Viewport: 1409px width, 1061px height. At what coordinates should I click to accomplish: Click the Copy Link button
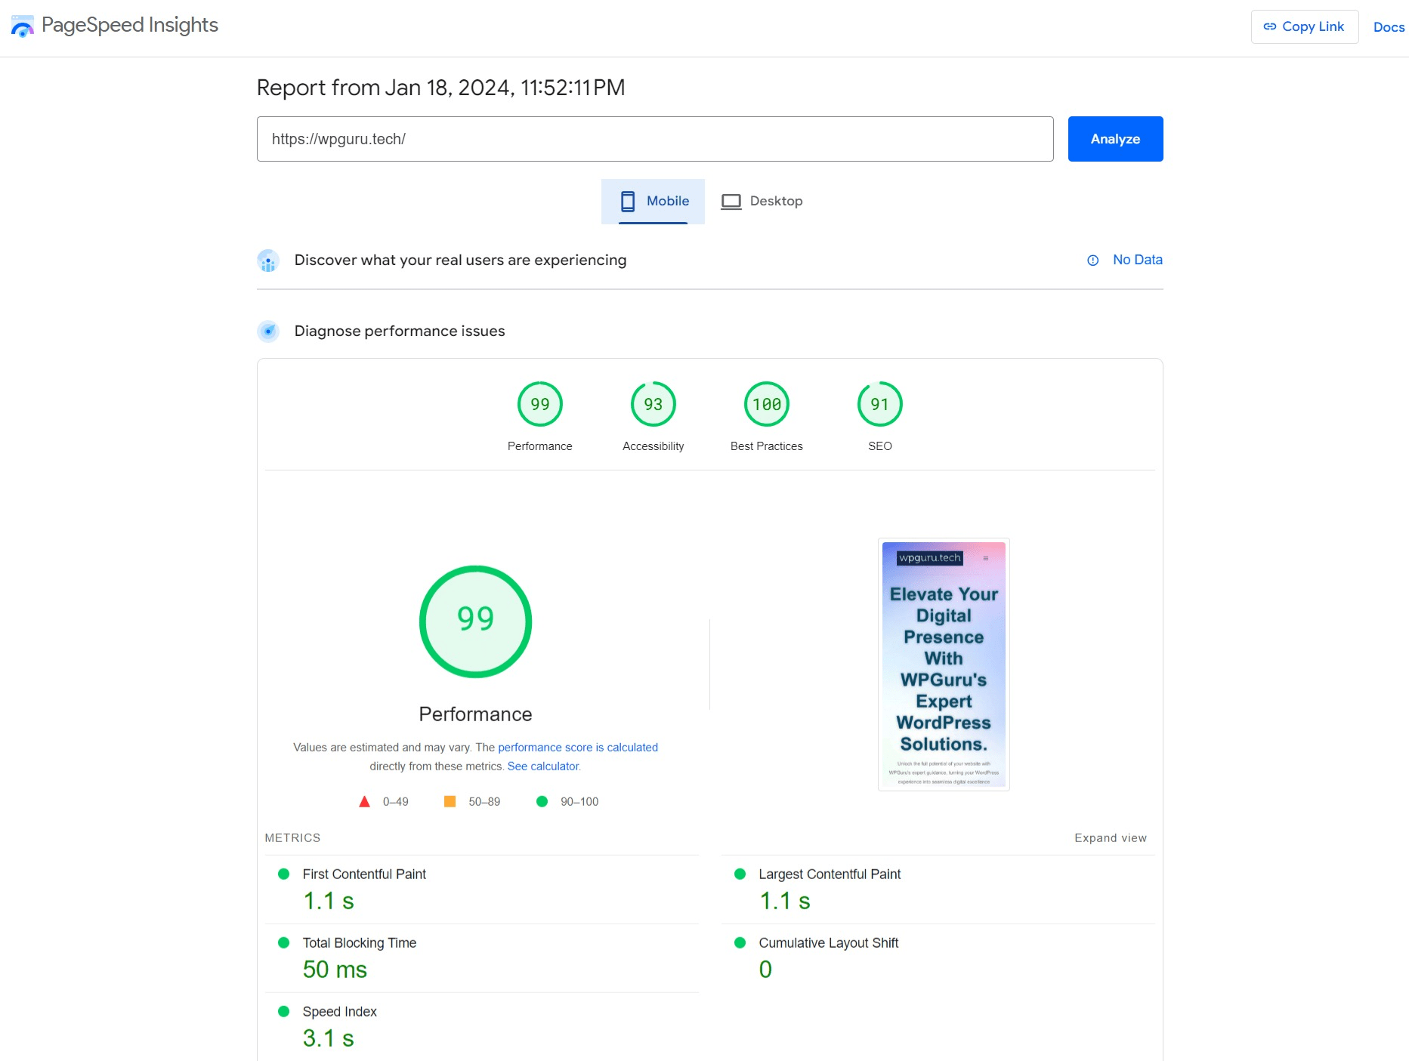pyautogui.click(x=1304, y=27)
